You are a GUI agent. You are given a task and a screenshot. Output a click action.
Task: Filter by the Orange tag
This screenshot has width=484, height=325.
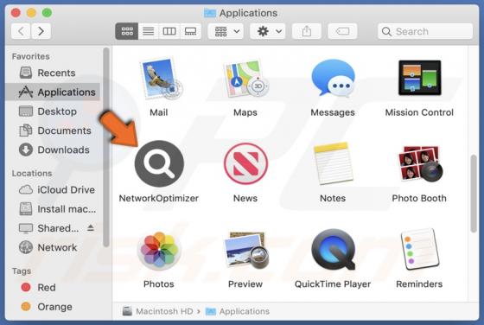[53, 307]
